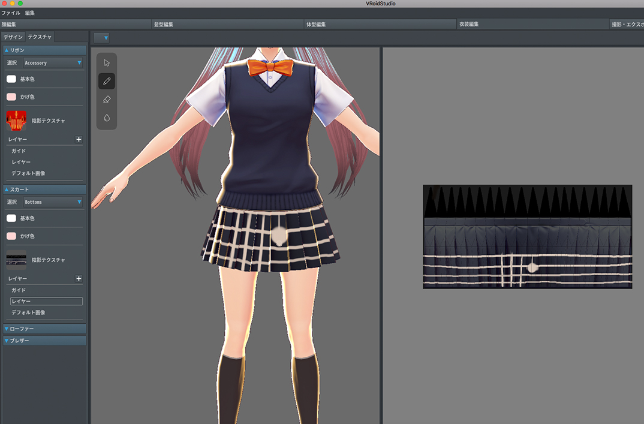Image resolution: width=644 pixels, height=424 pixels.
Task: Select the pen drawing tool
Action: 107,81
